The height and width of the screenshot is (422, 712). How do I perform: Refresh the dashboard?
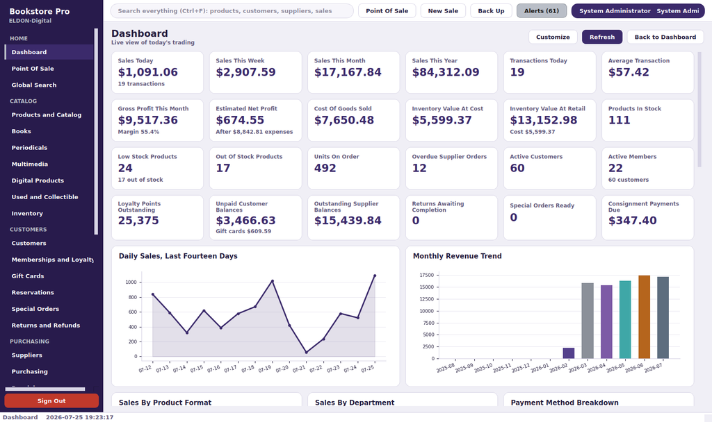coord(602,37)
